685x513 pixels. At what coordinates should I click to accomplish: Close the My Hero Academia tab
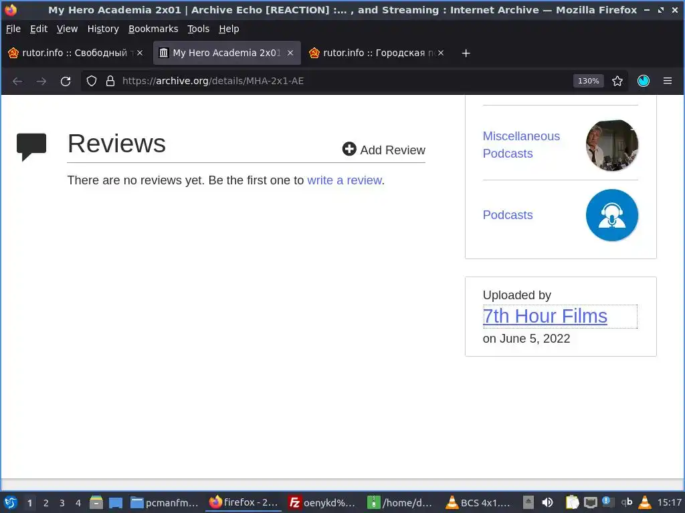(x=290, y=53)
